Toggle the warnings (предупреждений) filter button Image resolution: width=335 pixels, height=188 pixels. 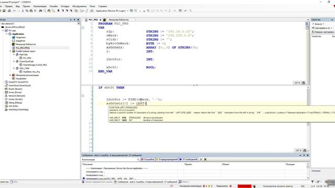pyautogui.click(x=167, y=159)
